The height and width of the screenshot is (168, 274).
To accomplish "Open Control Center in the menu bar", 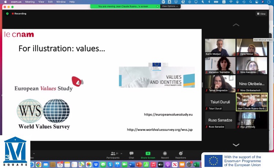I will click(256, 2).
